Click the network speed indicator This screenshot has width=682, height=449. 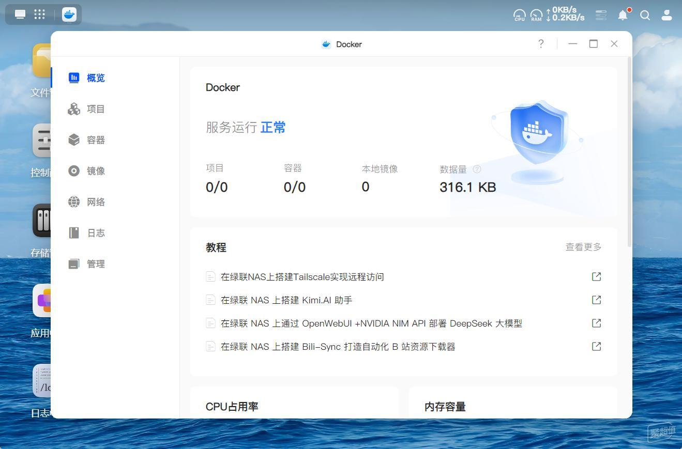click(x=565, y=14)
